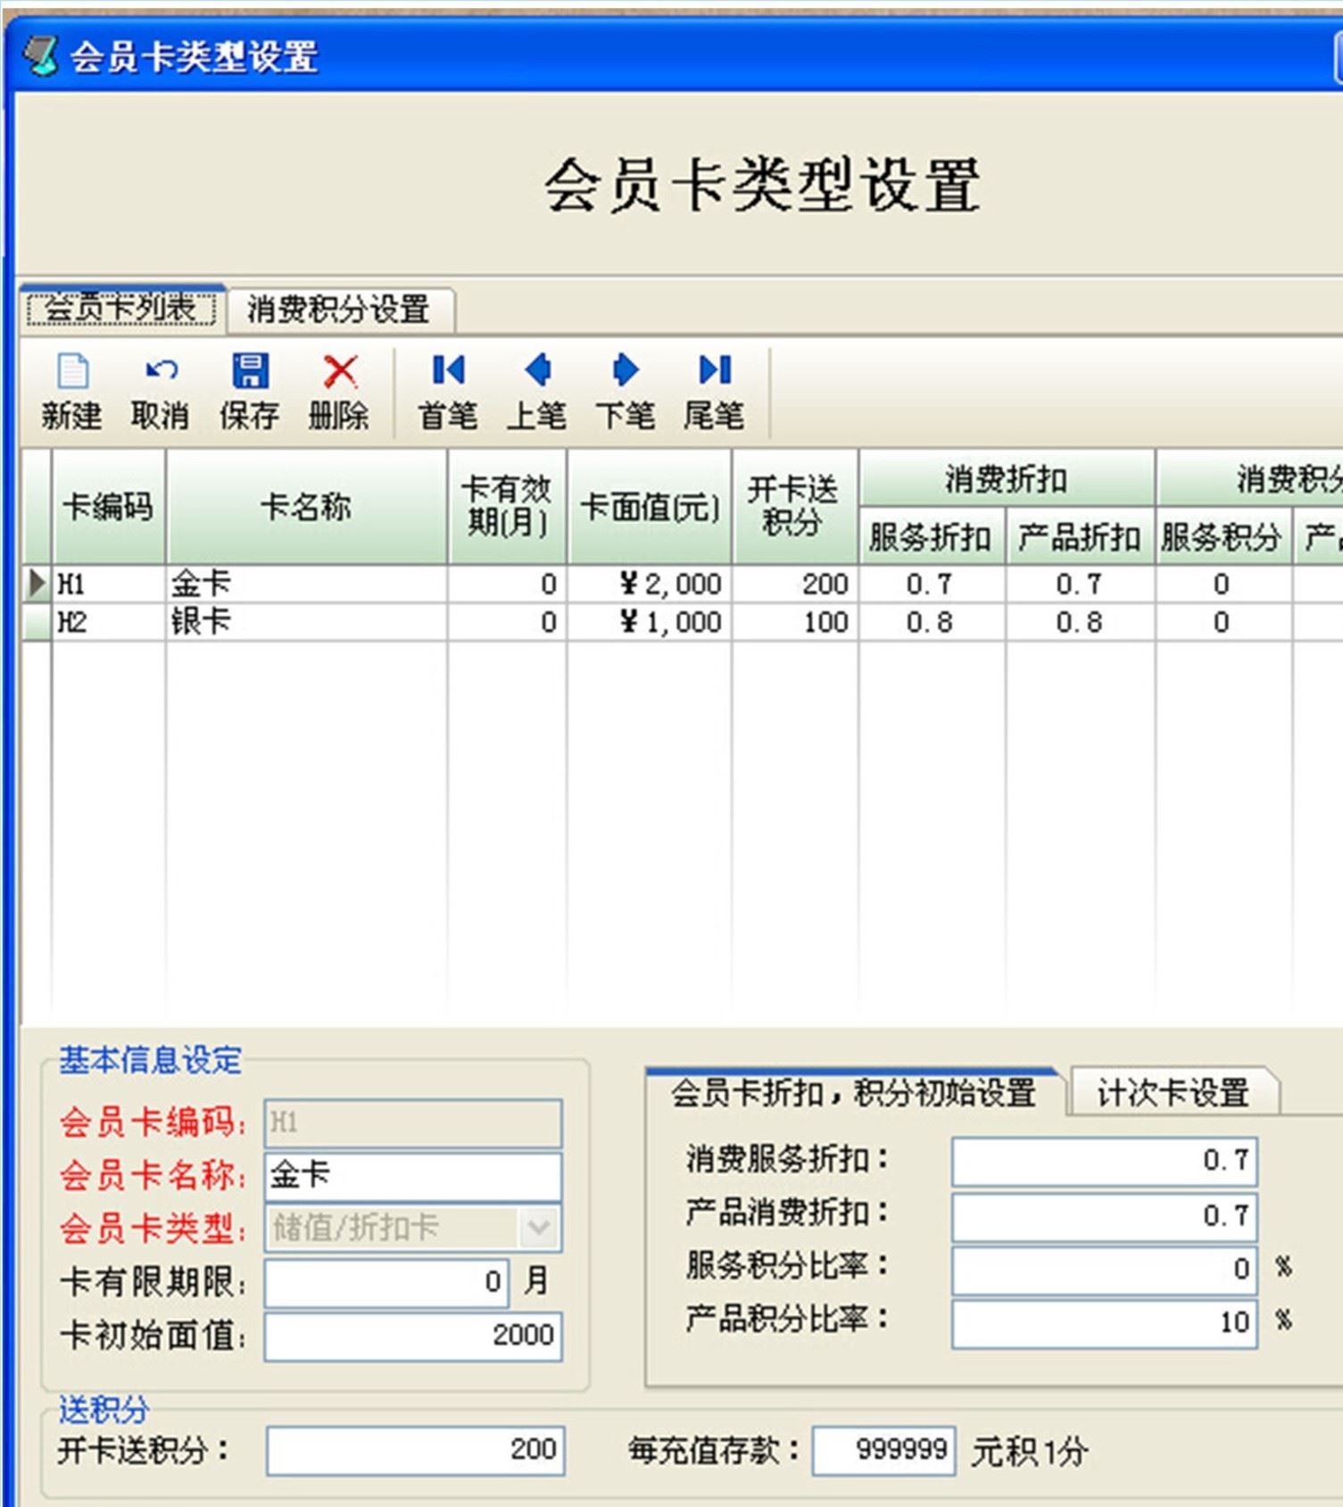Click the 开卡送积分 field showing 200
The width and height of the screenshot is (1343, 1507).
click(415, 1450)
